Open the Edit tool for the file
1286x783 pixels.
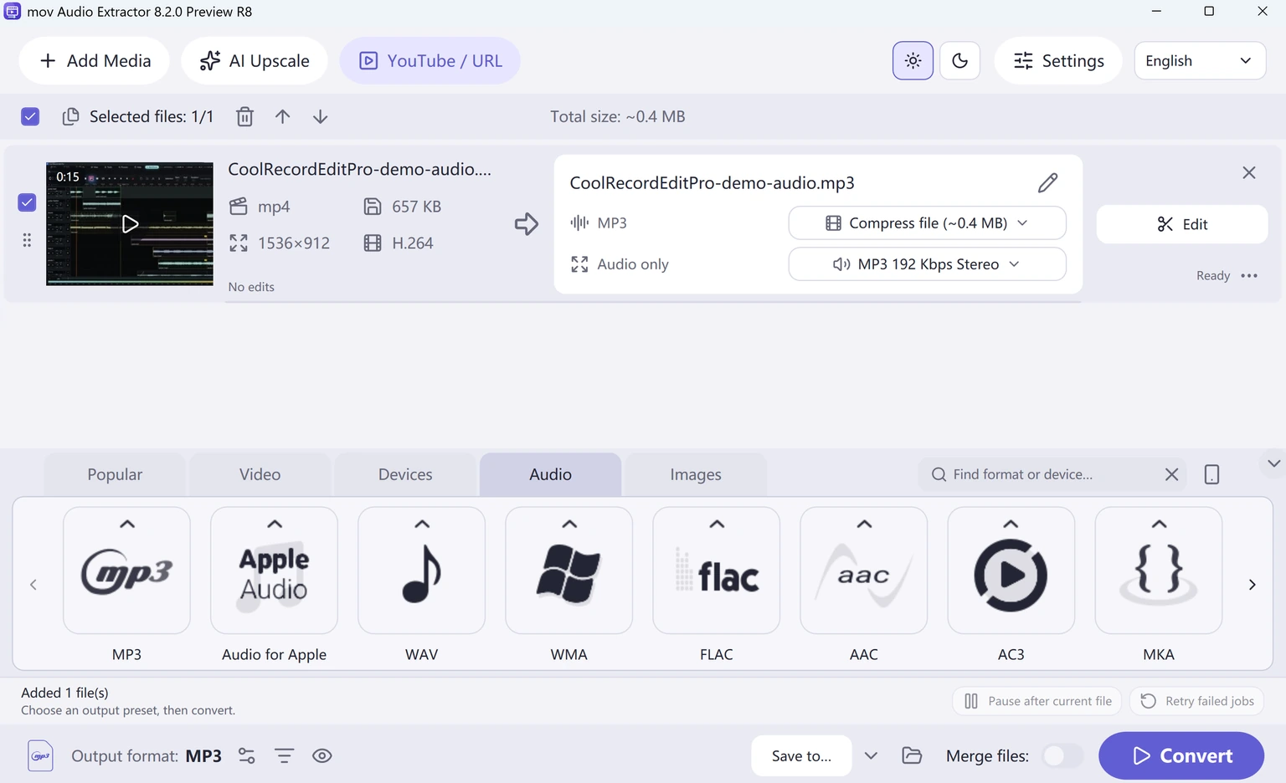click(x=1181, y=223)
